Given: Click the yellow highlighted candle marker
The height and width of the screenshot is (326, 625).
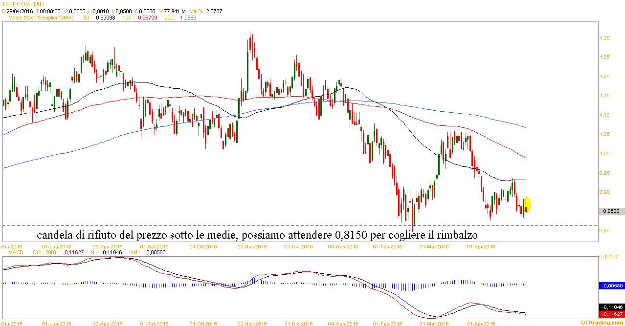Looking at the screenshot, I should click(x=527, y=204).
